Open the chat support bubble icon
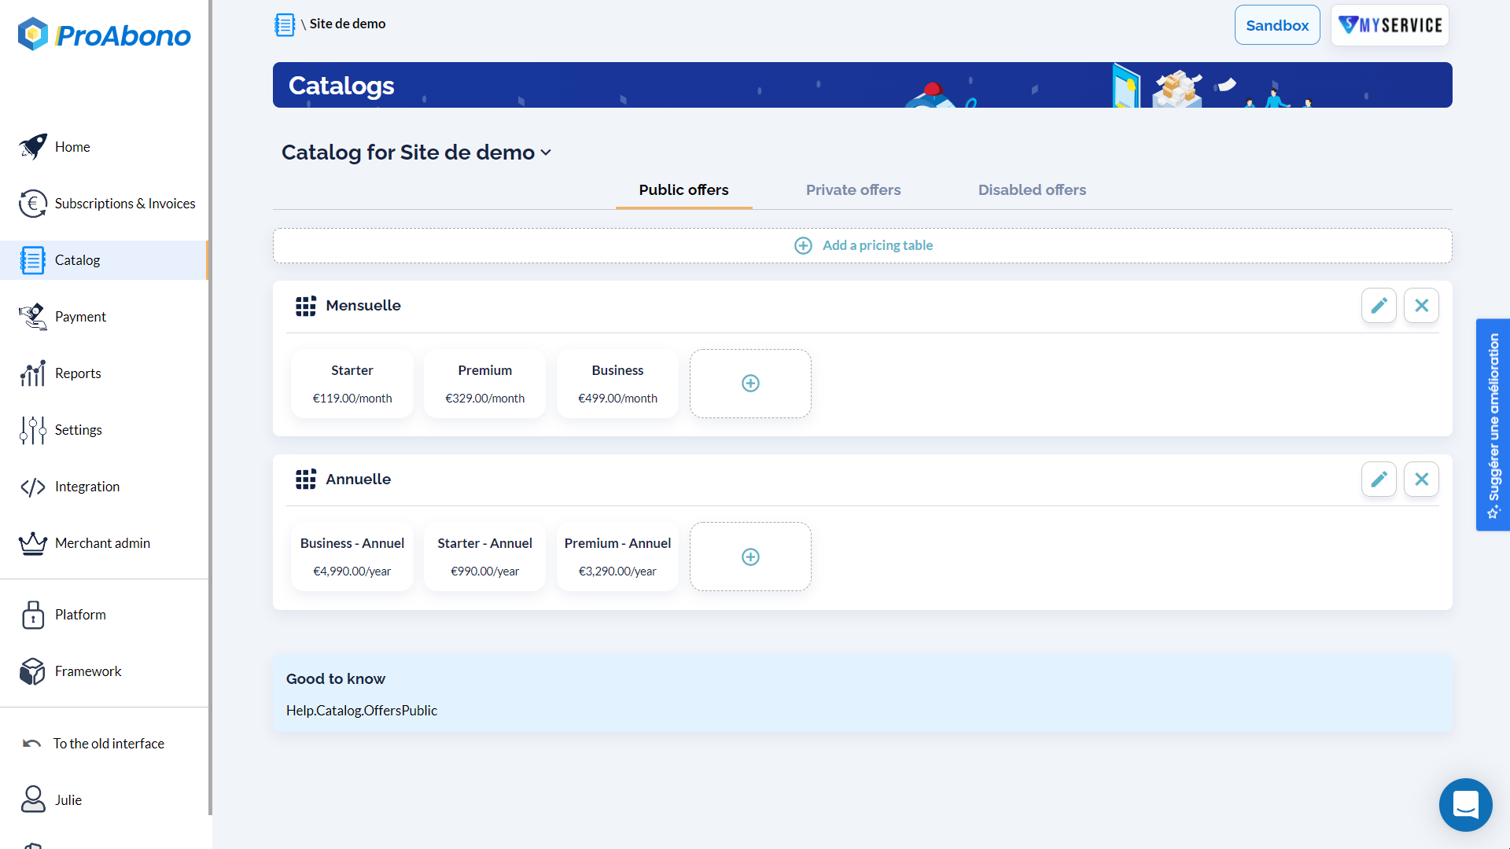The height and width of the screenshot is (849, 1510). pyautogui.click(x=1465, y=805)
